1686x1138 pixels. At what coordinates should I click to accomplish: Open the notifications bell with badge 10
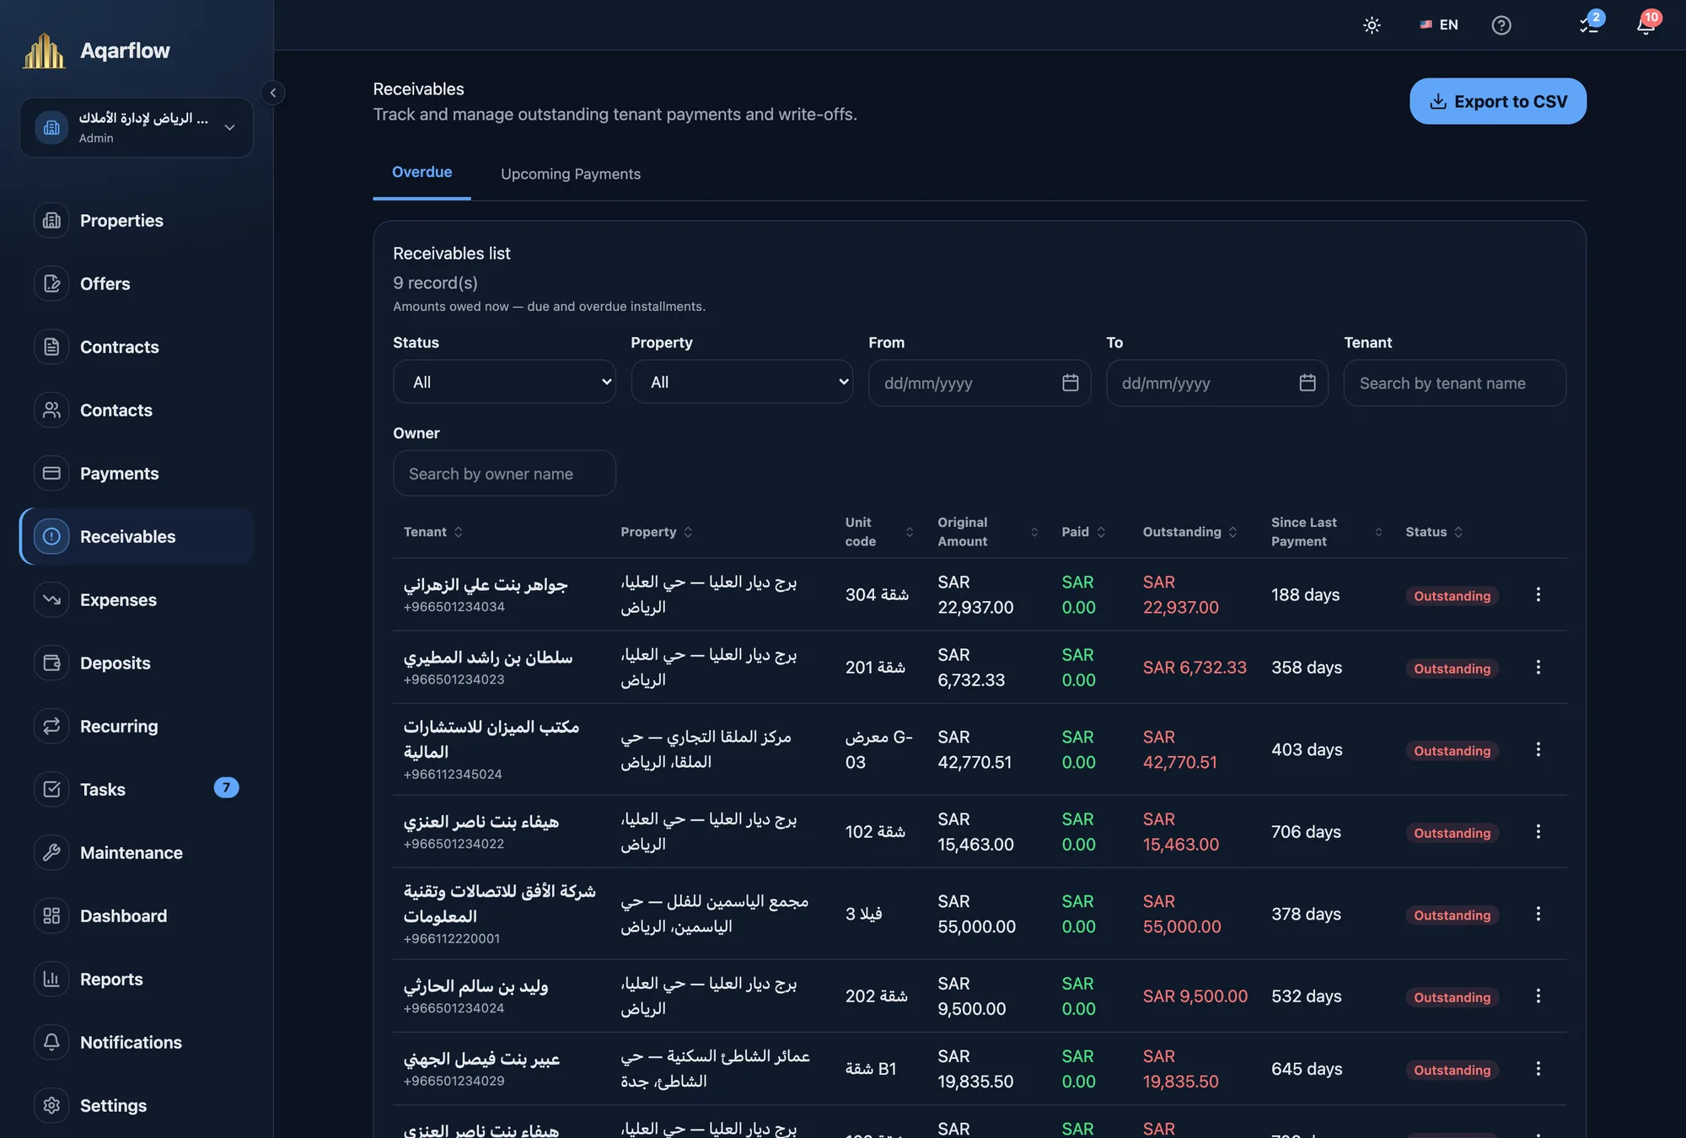pyautogui.click(x=1646, y=24)
